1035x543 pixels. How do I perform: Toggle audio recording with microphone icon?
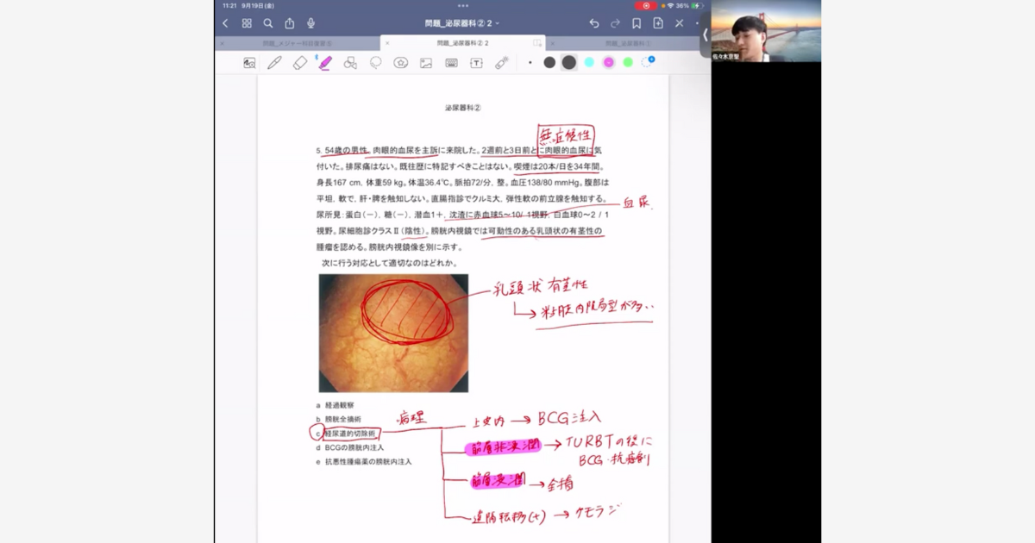pyautogui.click(x=310, y=23)
